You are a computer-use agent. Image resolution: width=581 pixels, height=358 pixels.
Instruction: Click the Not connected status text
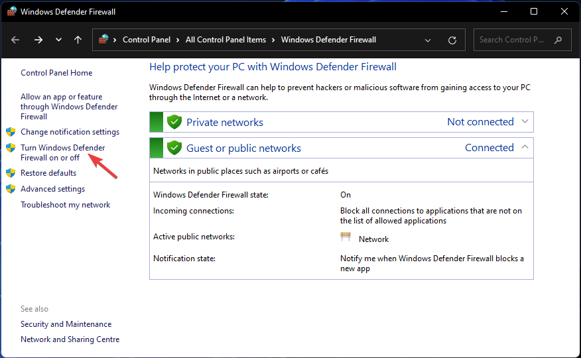point(480,122)
